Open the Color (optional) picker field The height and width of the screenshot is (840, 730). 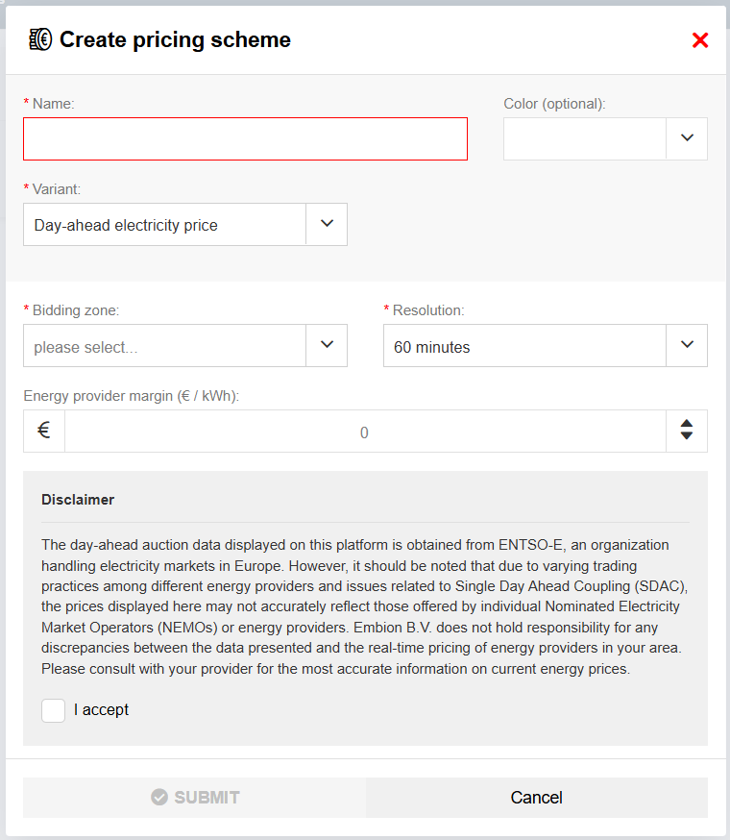pyautogui.click(x=584, y=138)
